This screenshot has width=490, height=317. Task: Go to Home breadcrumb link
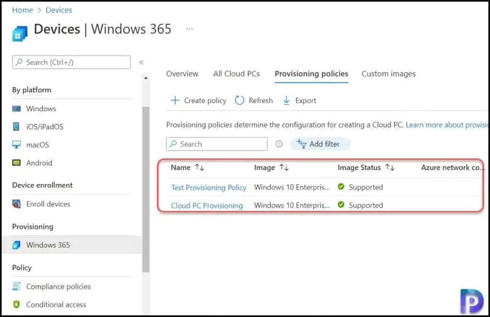(x=22, y=10)
